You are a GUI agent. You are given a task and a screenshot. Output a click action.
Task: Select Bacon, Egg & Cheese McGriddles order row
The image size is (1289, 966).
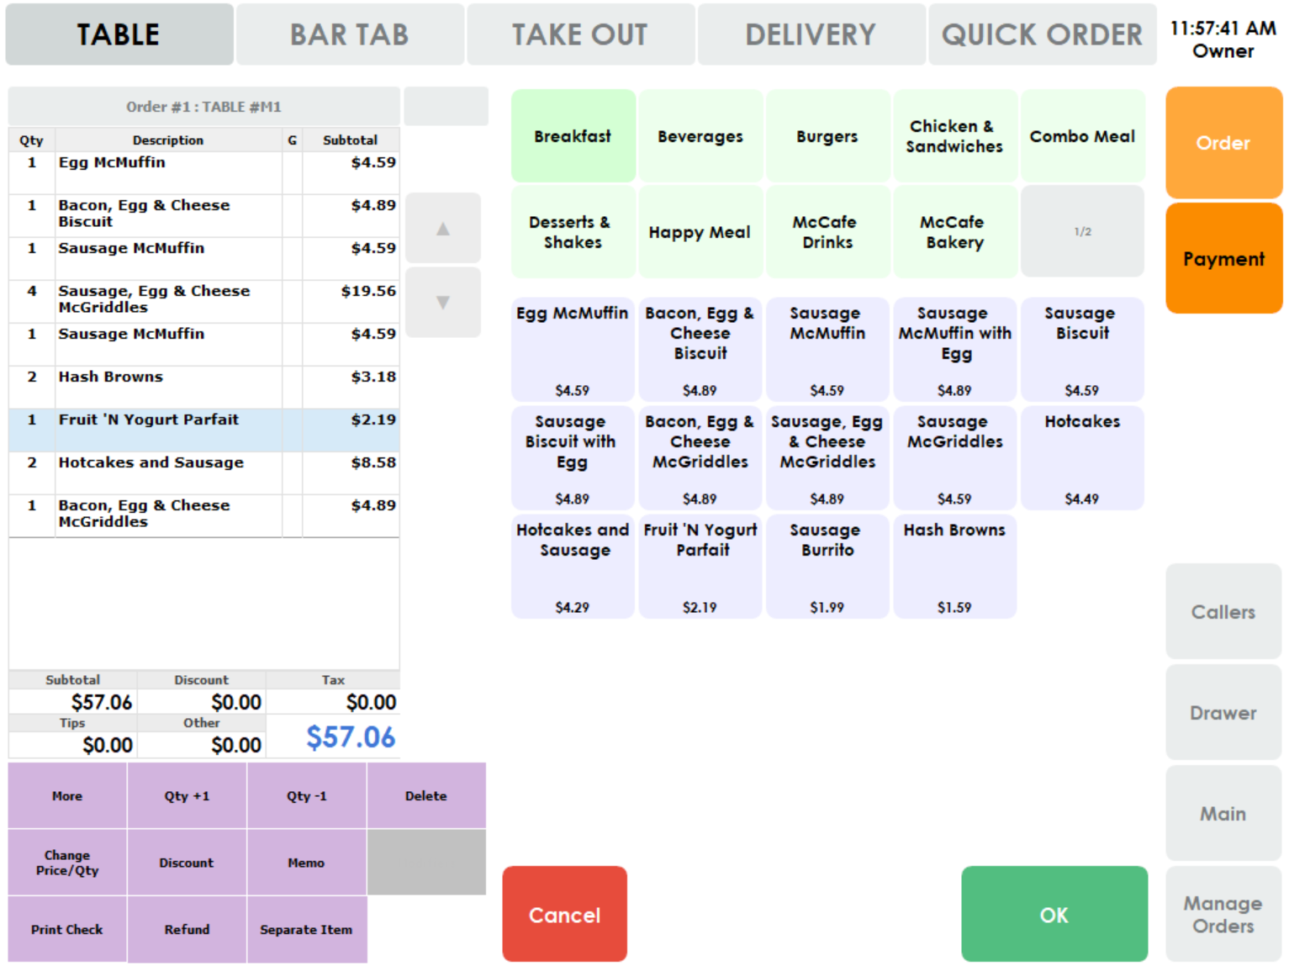[204, 516]
